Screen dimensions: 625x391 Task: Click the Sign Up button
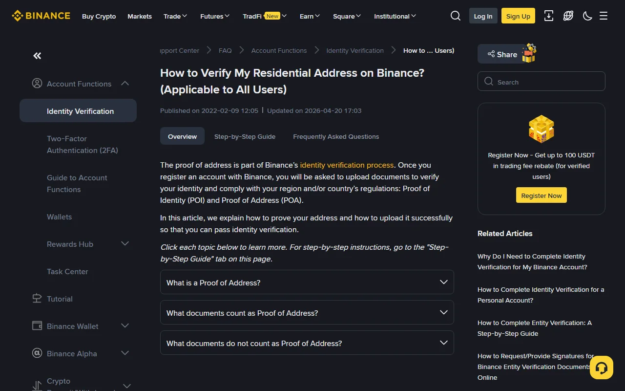click(518, 16)
